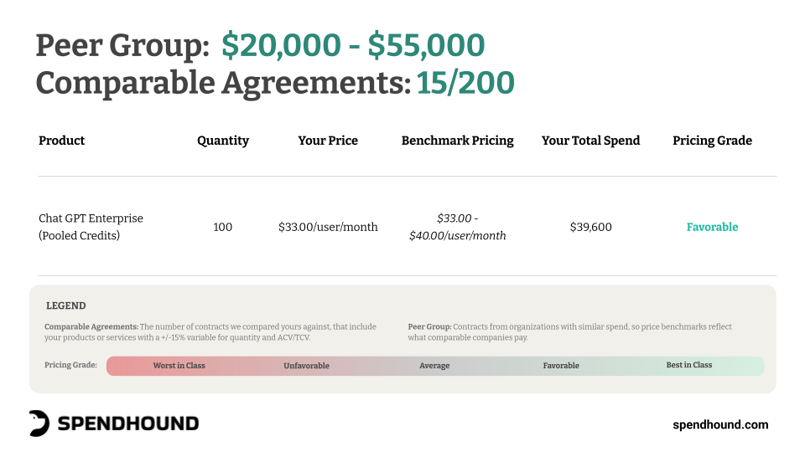
Task: Click Best in Class on grade scale
Action: coord(689,365)
